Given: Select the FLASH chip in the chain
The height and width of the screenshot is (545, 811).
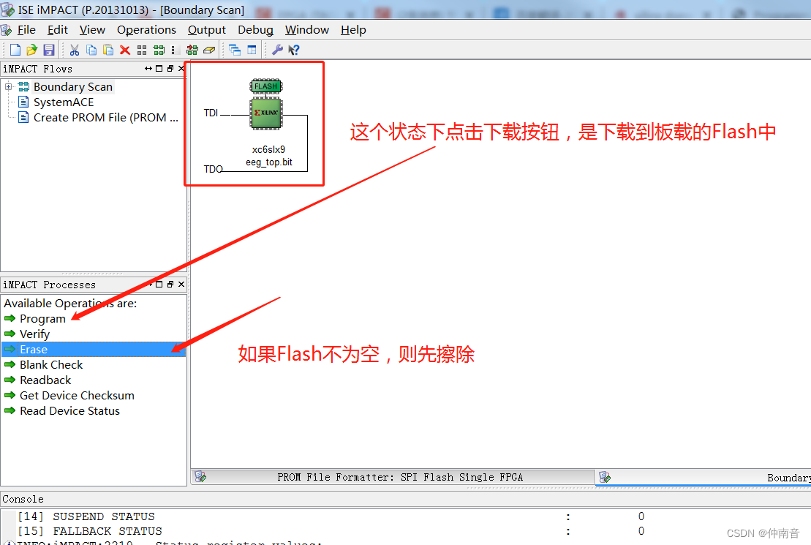Looking at the screenshot, I should (x=266, y=86).
